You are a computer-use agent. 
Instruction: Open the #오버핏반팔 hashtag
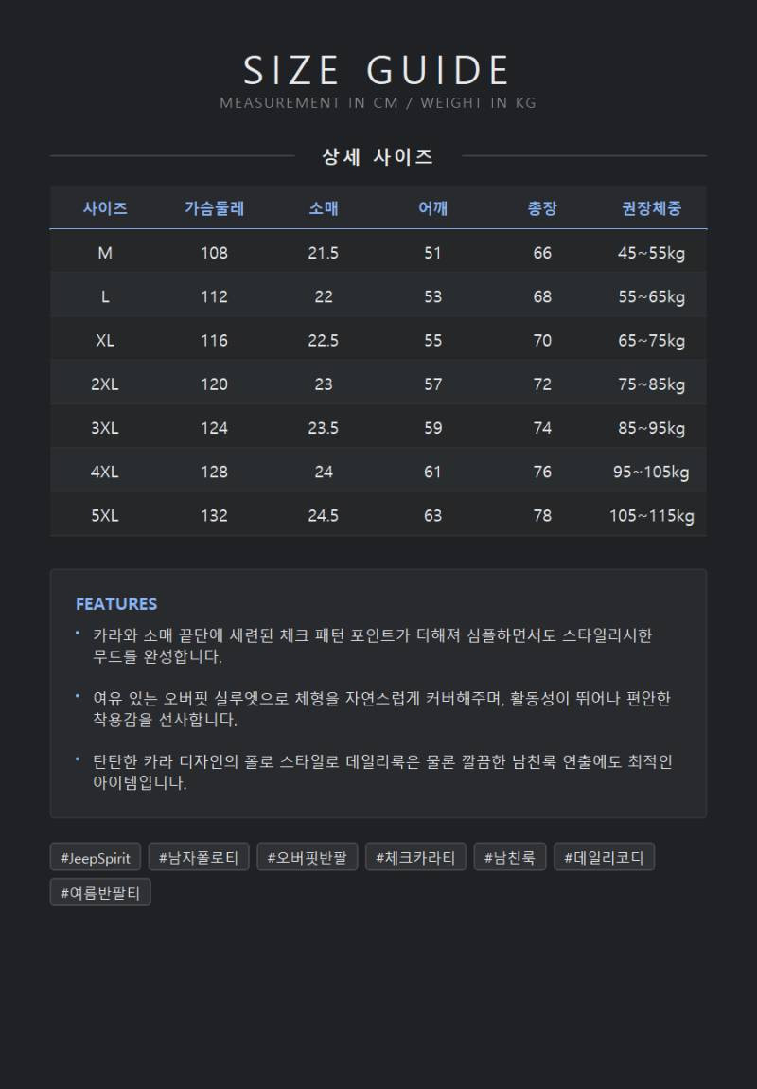pyautogui.click(x=308, y=857)
